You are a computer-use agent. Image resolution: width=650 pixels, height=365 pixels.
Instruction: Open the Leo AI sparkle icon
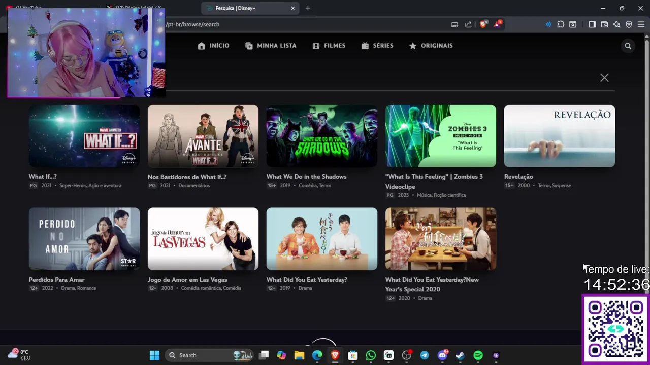[x=616, y=24]
